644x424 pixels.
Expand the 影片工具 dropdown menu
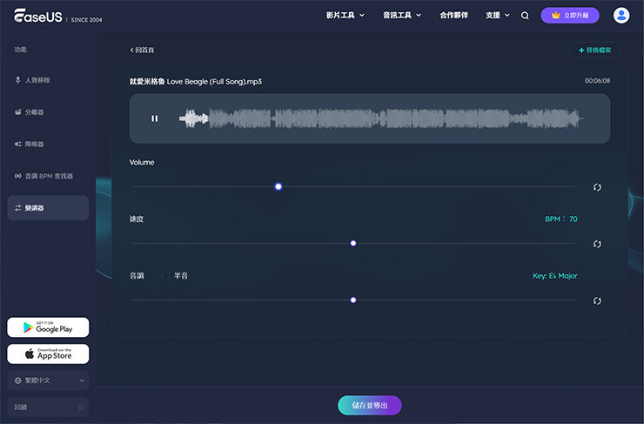pyautogui.click(x=345, y=16)
